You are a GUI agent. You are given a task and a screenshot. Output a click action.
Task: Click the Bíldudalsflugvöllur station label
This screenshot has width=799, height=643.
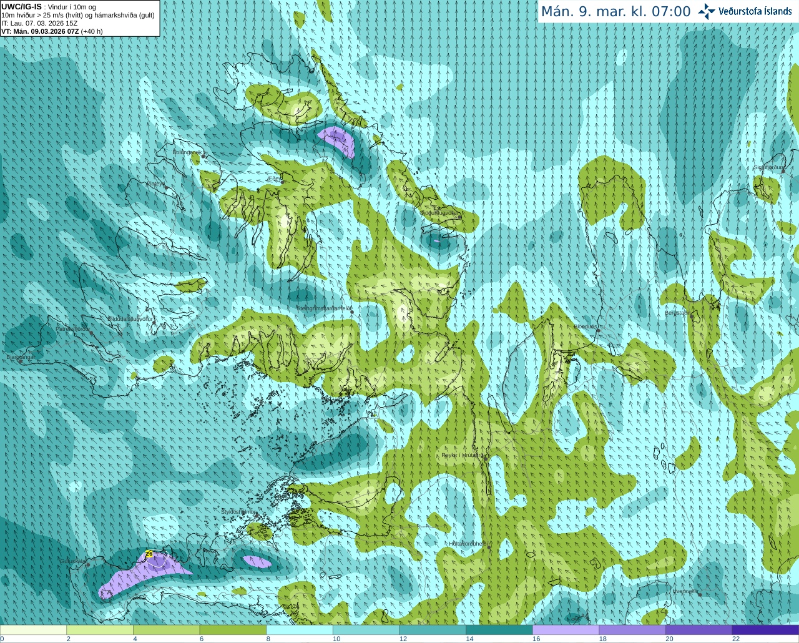[130, 318]
